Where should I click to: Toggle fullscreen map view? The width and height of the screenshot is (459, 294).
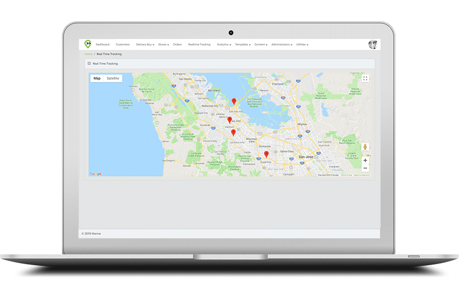coord(365,78)
